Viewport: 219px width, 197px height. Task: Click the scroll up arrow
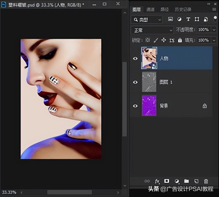point(125,13)
